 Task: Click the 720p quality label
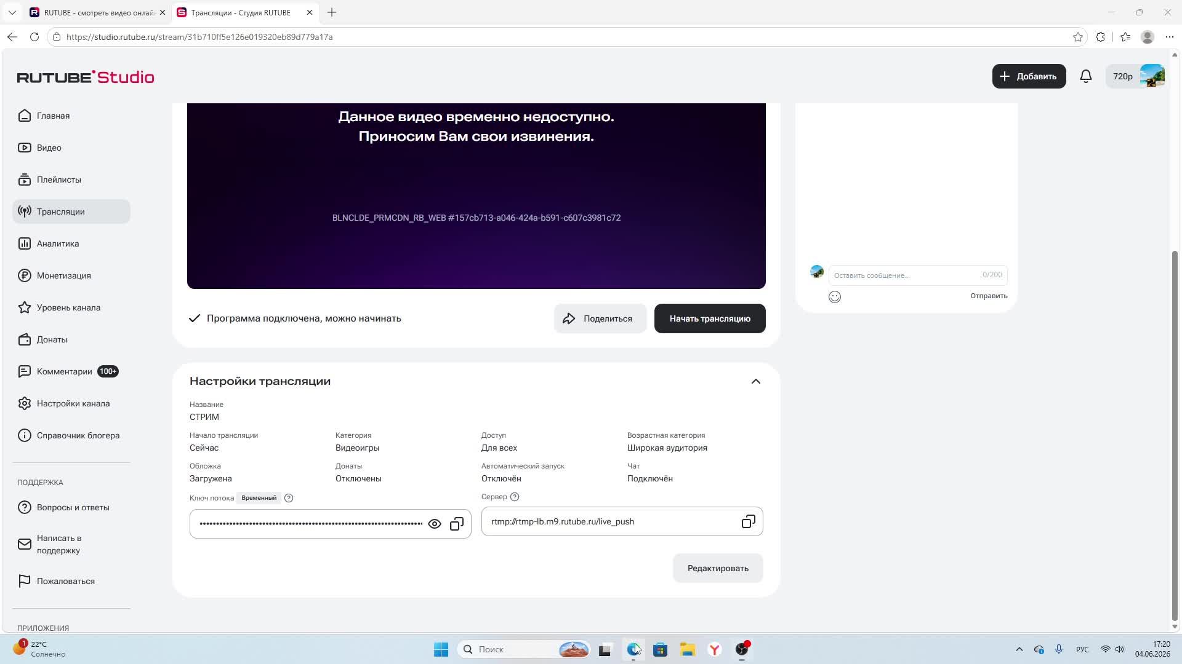1122,76
